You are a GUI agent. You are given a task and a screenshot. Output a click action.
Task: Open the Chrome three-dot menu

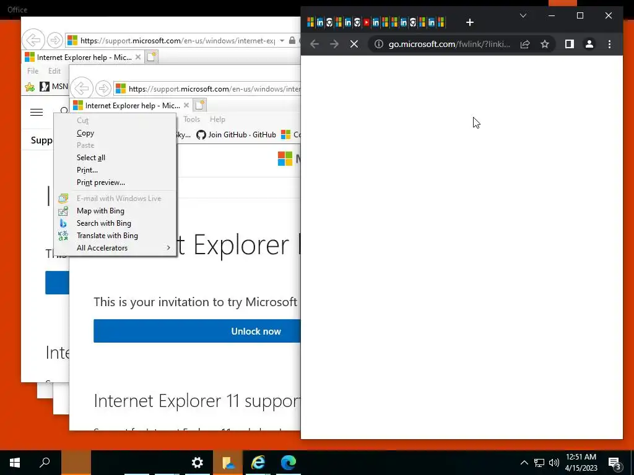click(609, 44)
